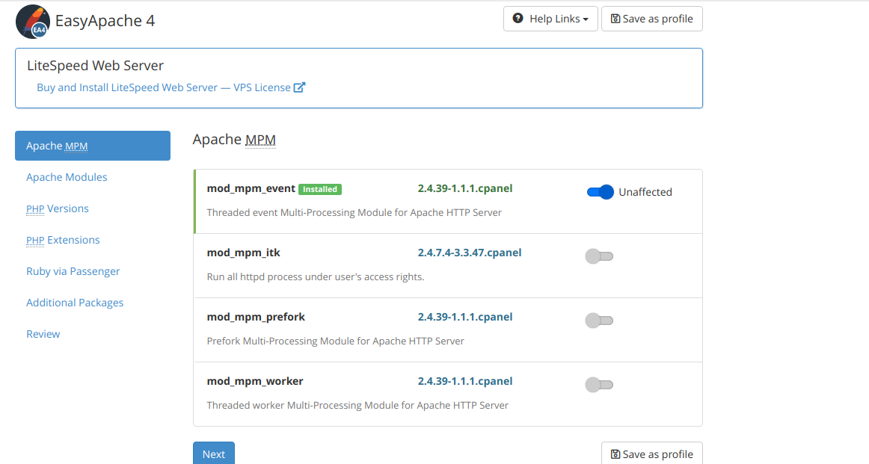Open Buy and Install LiteSpeed Web Server link
This screenshot has width=869, height=464.
164,87
